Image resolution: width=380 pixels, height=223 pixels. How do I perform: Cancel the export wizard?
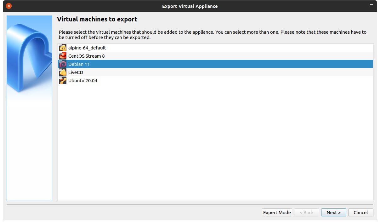(x=361, y=213)
